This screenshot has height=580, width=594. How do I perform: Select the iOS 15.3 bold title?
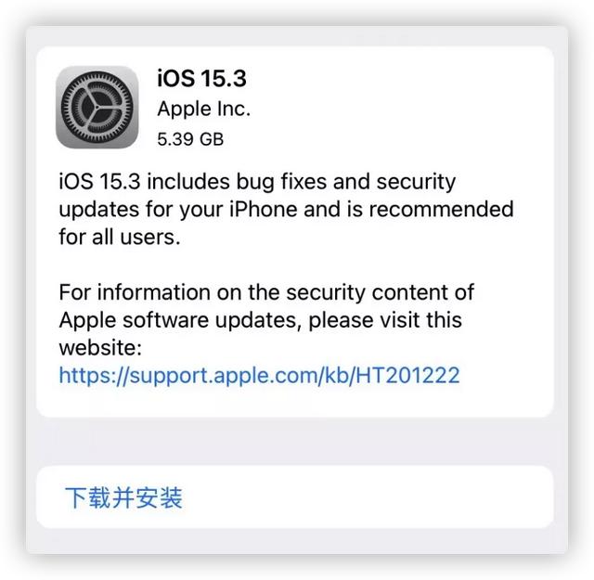202,79
